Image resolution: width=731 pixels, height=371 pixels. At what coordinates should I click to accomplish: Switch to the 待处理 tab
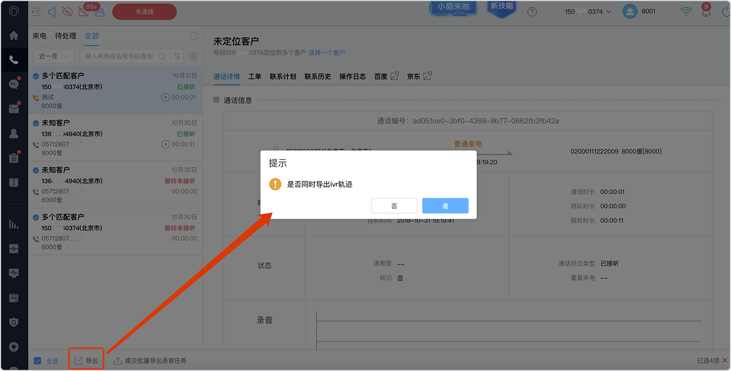(66, 36)
